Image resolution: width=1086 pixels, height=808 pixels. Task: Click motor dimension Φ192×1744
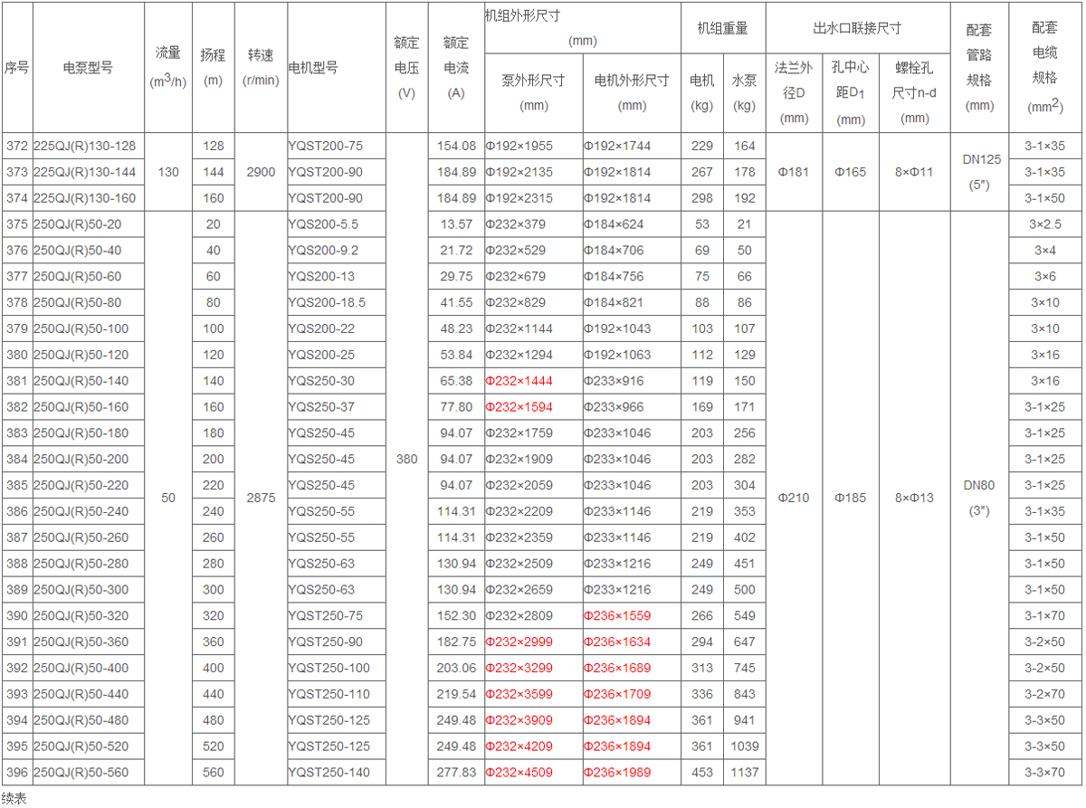coord(617,146)
